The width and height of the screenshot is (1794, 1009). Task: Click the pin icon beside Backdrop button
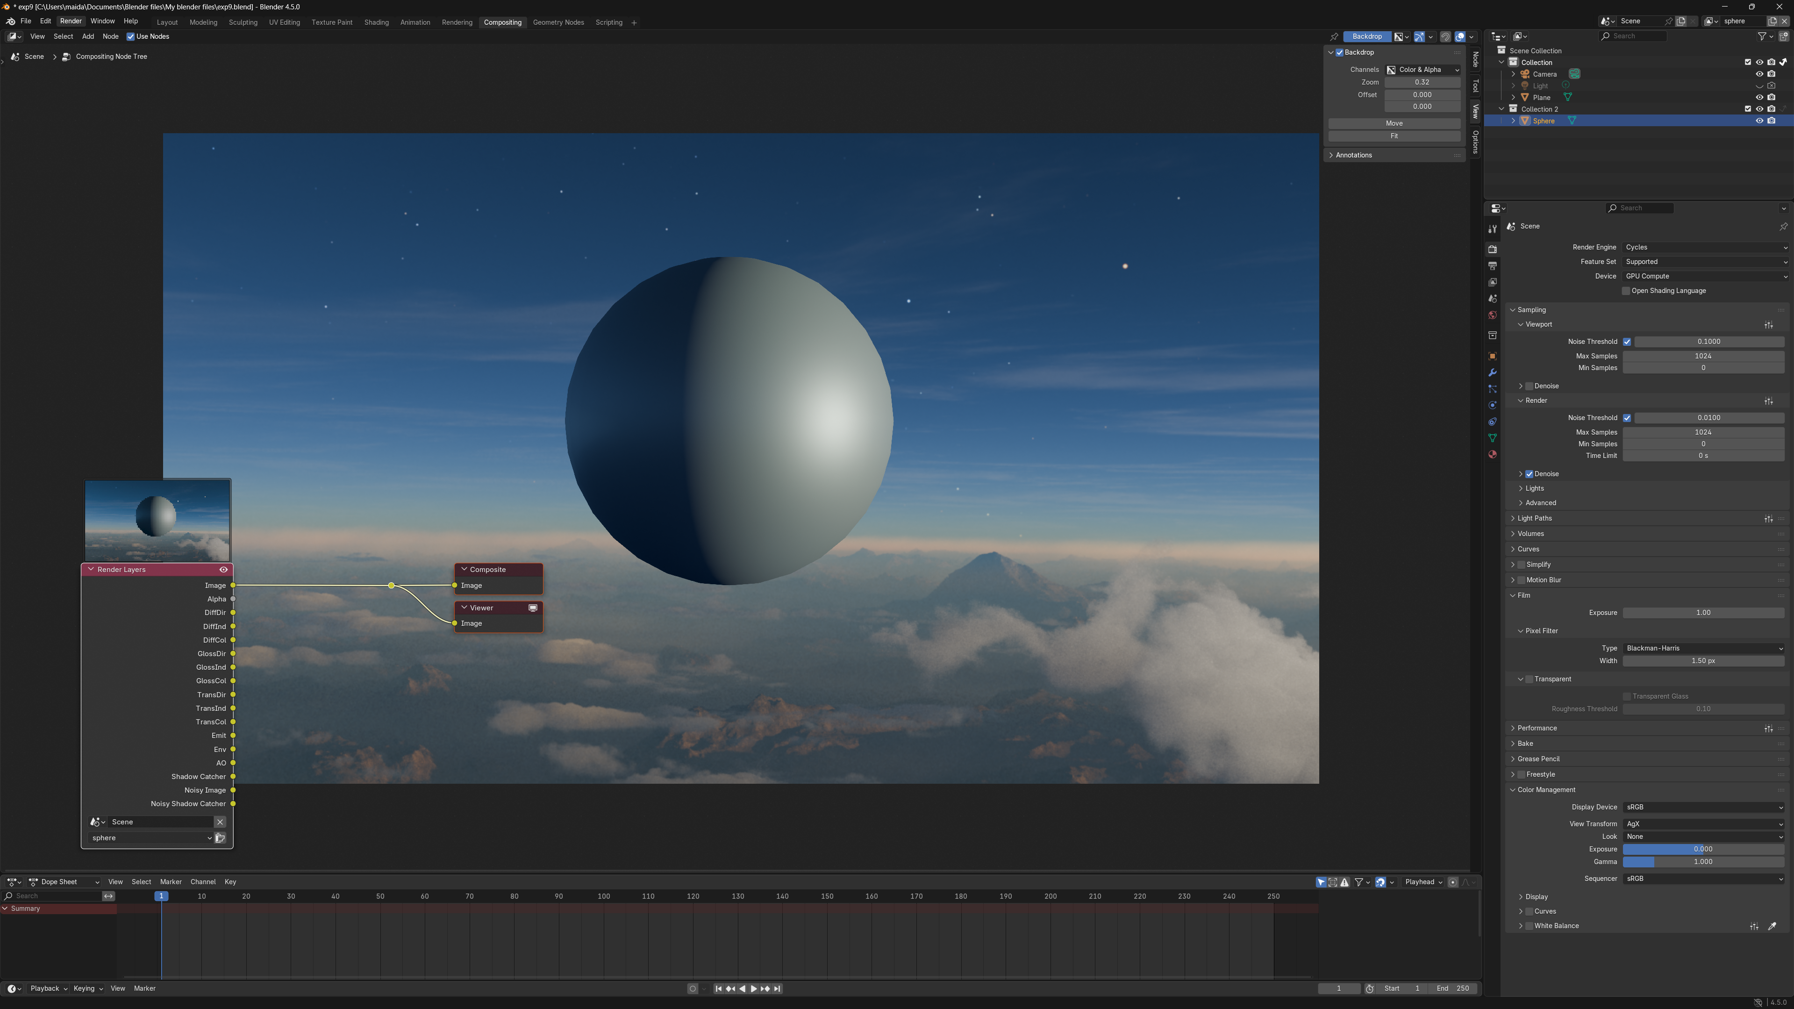click(1334, 37)
